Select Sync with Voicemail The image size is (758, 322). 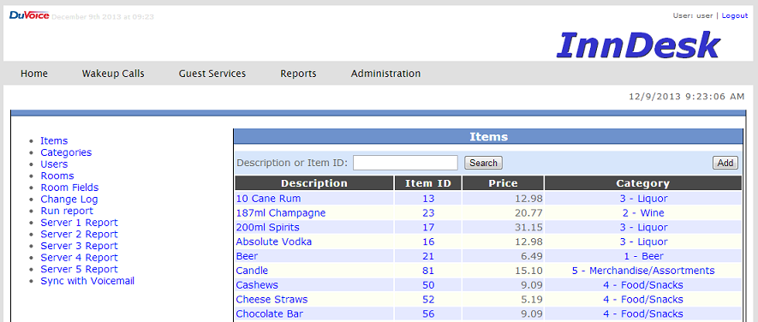pos(87,281)
